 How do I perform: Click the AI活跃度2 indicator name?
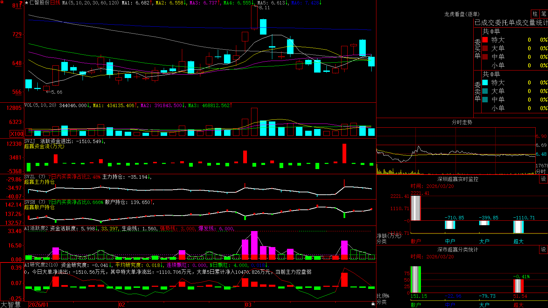[36, 228]
